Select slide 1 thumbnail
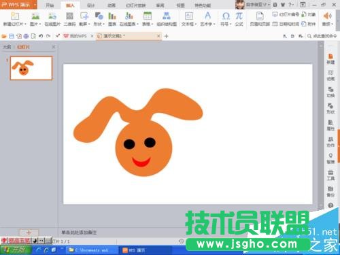Viewport: 340px width, 255px height. click(31, 68)
